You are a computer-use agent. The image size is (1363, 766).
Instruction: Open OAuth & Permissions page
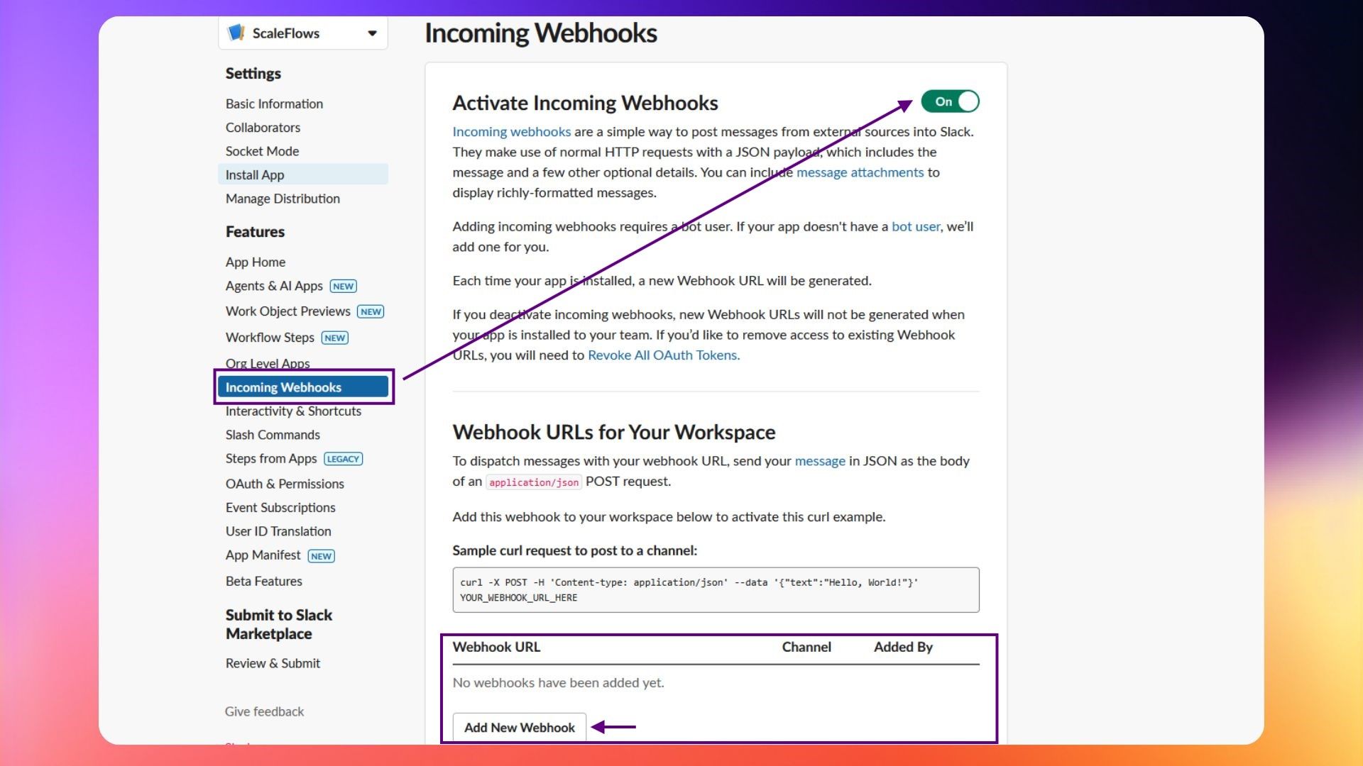(285, 484)
